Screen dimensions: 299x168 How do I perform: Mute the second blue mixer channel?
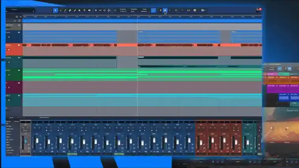pyautogui.click(x=47, y=128)
